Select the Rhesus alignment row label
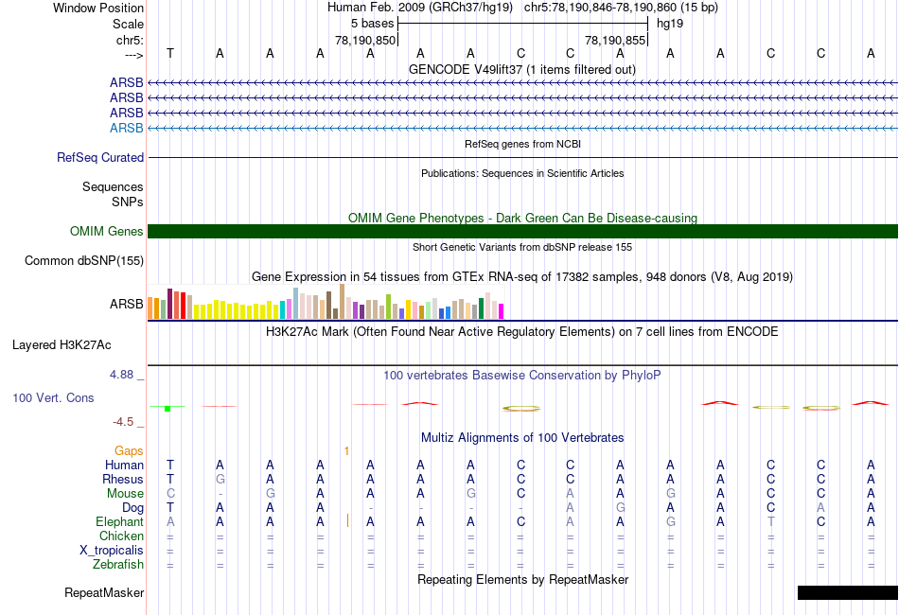The height and width of the screenshot is (615, 899). coord(123,479)
